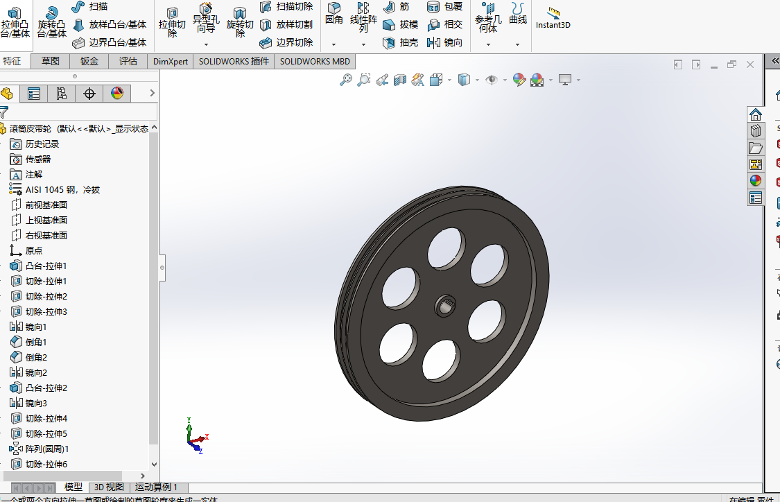Click the zoom to area icon
This screenshot has height=502, width=780.
[364, 80]
